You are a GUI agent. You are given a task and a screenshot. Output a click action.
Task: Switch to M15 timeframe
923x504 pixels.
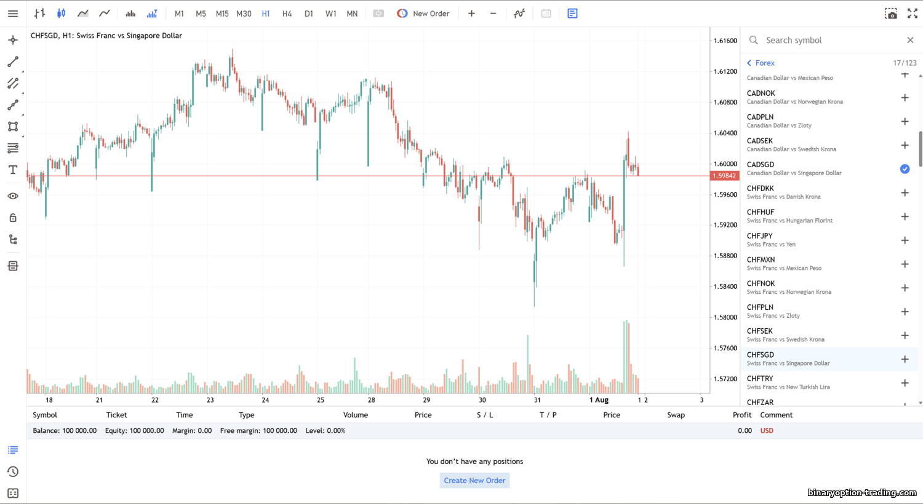click(x=222, y=14)
